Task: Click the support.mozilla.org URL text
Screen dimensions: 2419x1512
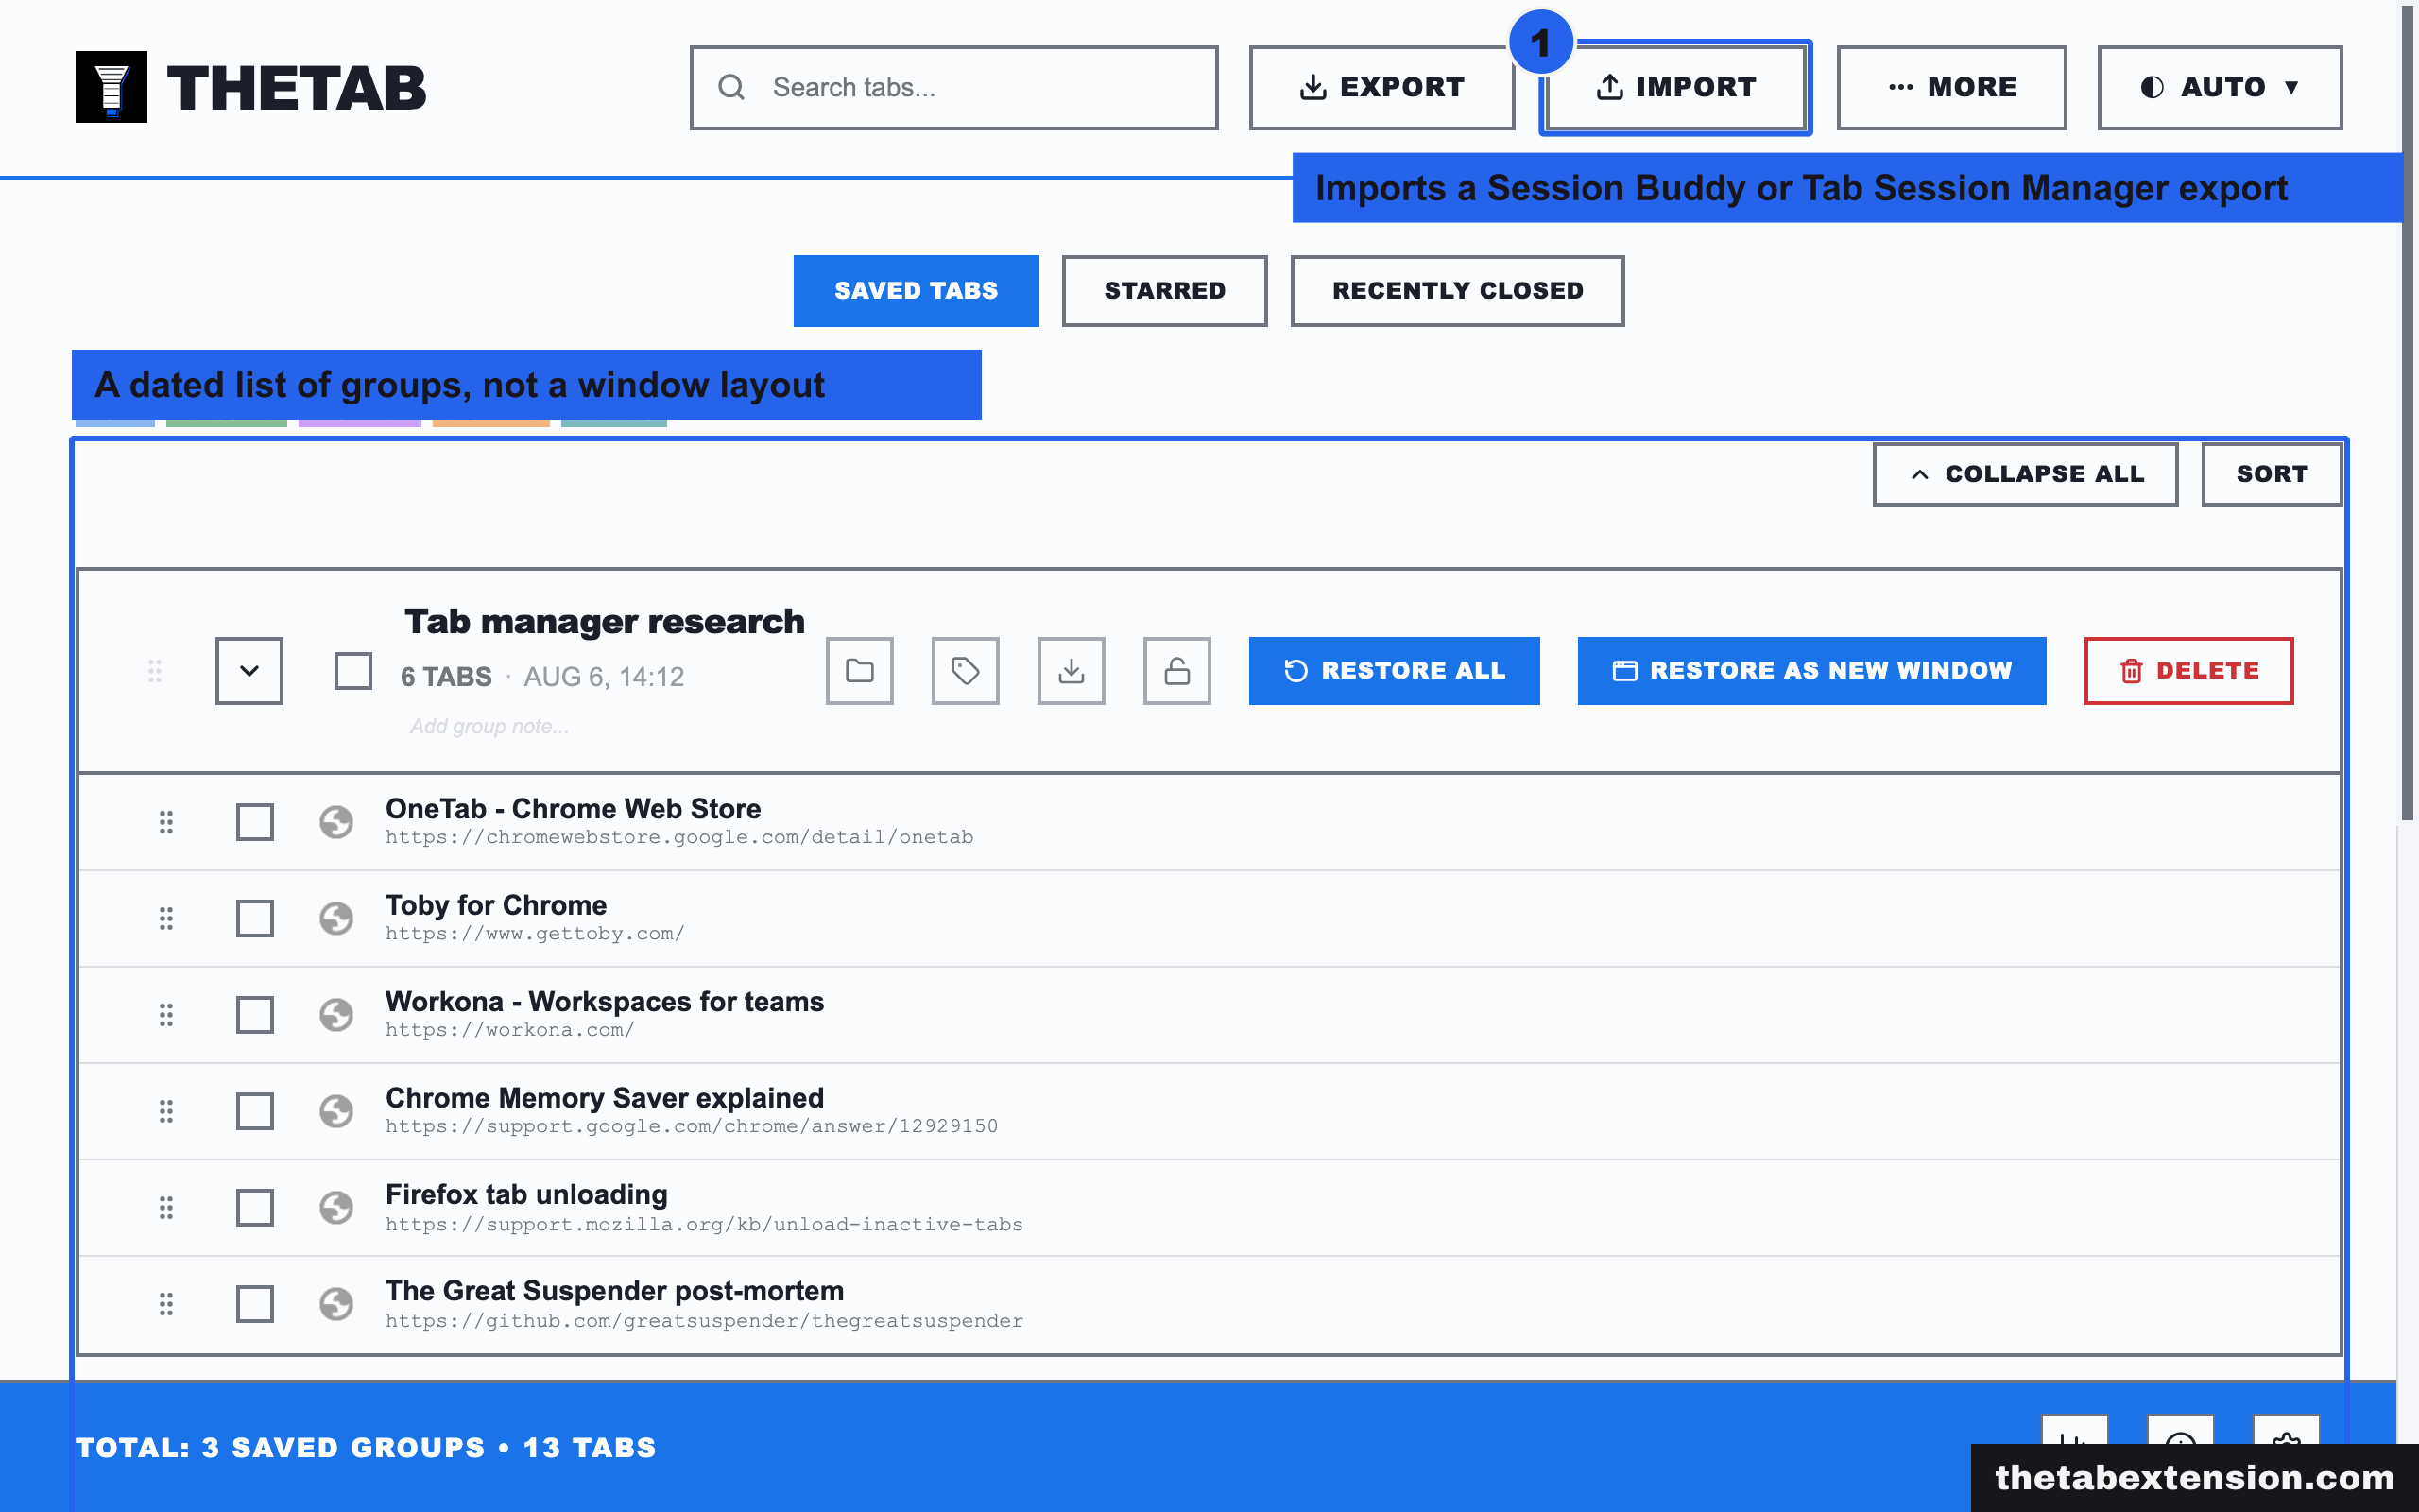Action: (705, 1224)
